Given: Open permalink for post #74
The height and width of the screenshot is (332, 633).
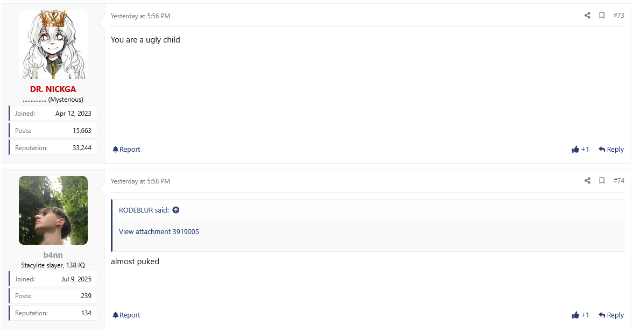Looking at the screenshot, I should pos(618,181).
